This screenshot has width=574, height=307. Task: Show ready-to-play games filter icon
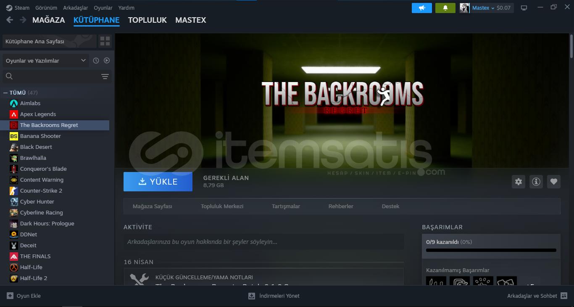point(107,61)
